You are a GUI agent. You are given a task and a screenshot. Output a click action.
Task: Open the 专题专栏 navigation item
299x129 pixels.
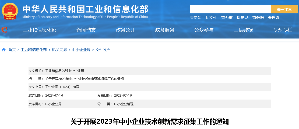(x=283, y=30)
